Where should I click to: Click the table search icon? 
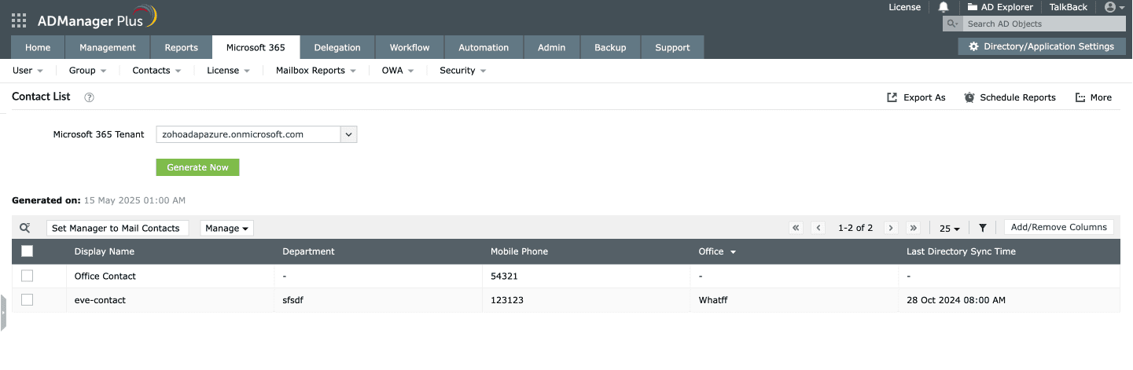tap(25, 228)
